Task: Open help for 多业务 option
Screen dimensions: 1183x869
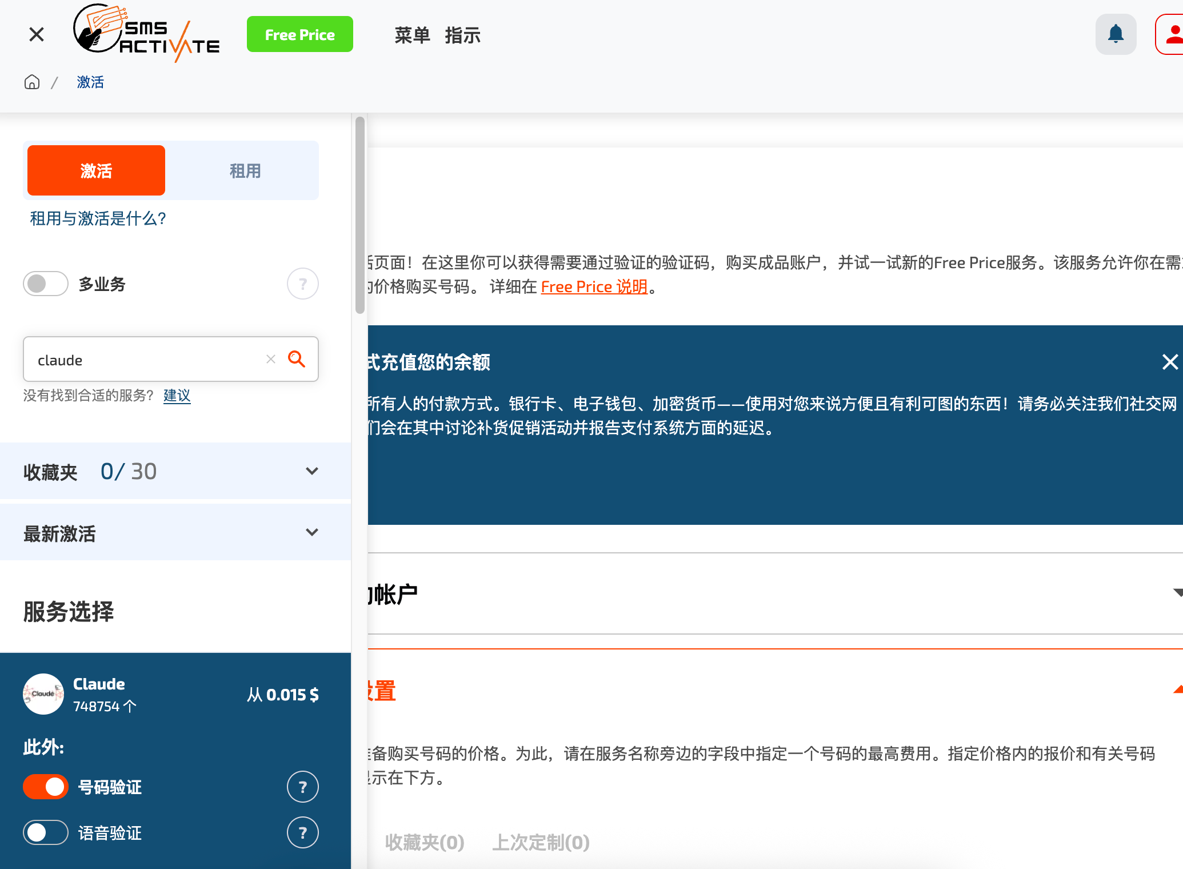Action: [302, 284]
